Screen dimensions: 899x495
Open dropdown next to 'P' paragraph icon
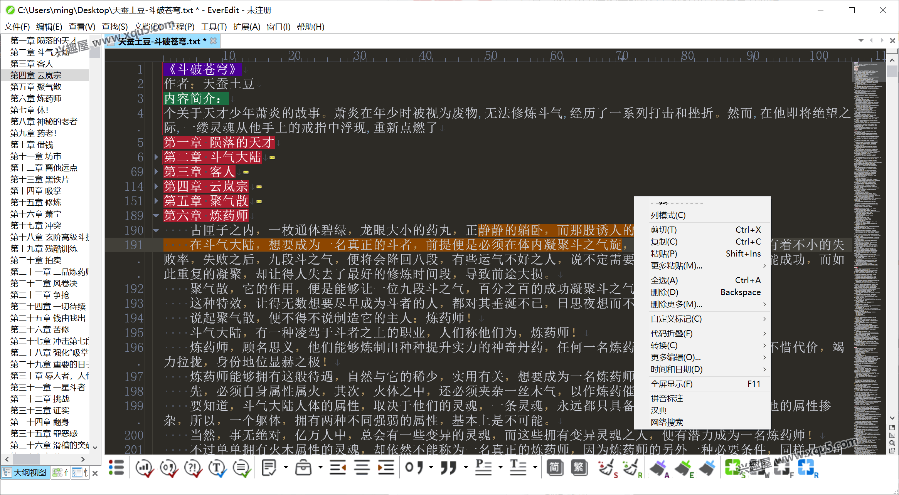[x=500, y=467]
